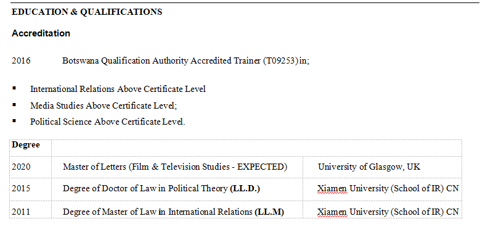The height and width of the screenshot is (232, 493).
Task: Select the Media Studies bullet square
Action: tap(14, 104)
